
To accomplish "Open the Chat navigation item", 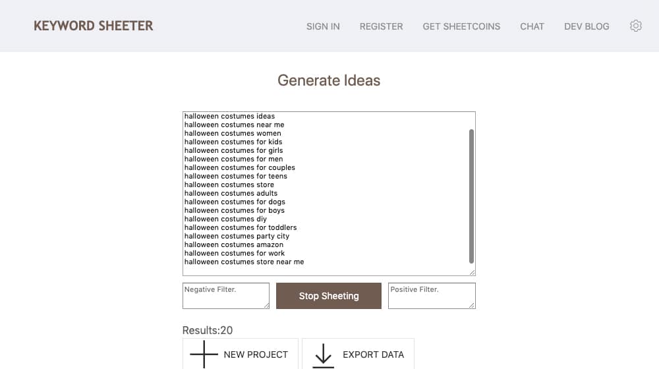I will (x=532, y=26).
